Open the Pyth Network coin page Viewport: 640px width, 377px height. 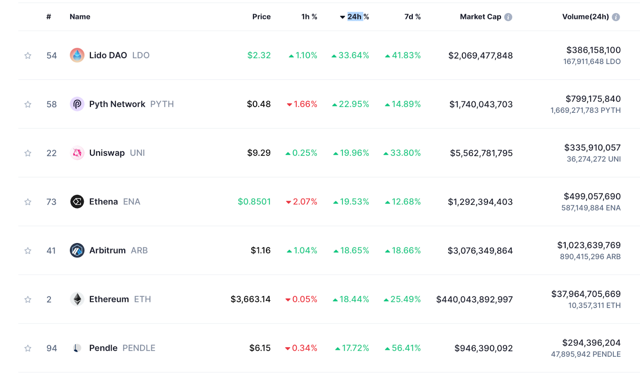click(117, 104)
